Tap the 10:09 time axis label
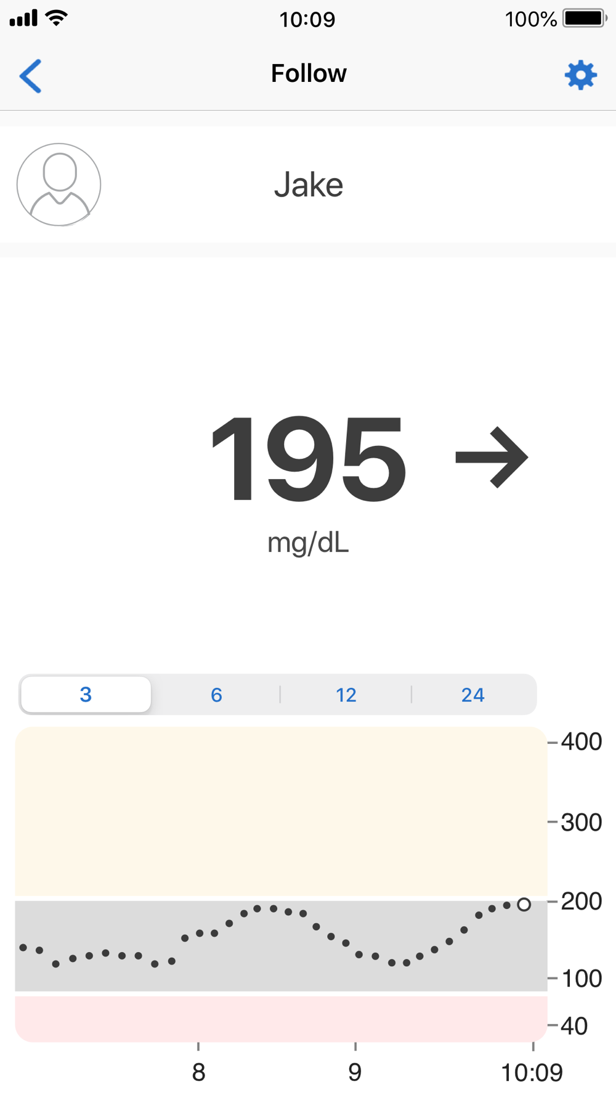 [532, 1073]
